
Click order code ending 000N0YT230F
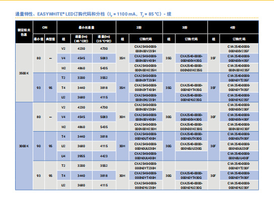click(x=239, y=166)
